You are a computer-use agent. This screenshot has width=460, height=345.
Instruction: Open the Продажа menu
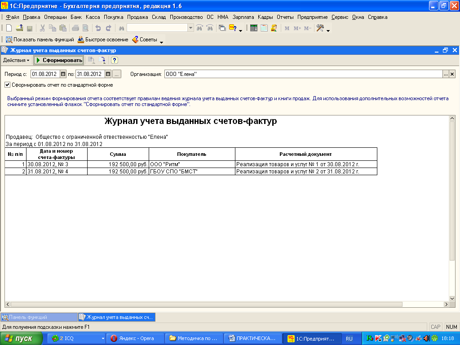(x=137, y=17)
